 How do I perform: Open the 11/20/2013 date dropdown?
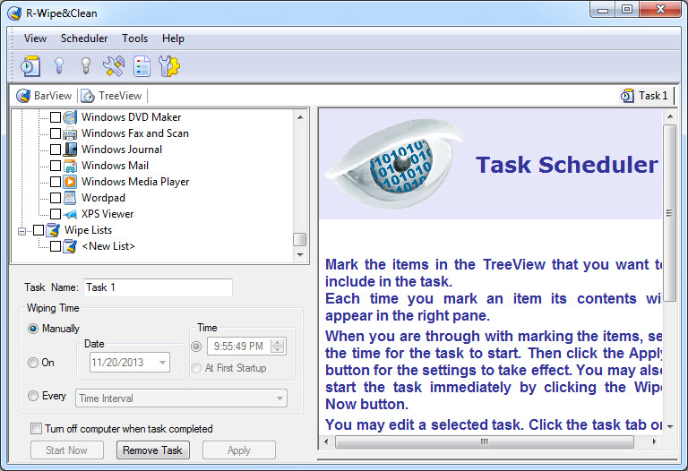(162, 363)
